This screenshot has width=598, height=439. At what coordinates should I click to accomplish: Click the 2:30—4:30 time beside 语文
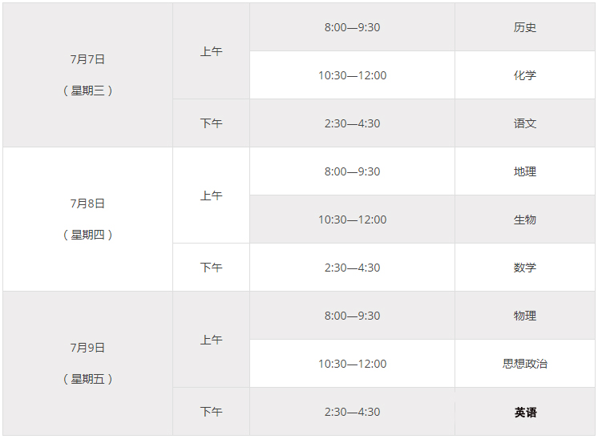(352, 123)
